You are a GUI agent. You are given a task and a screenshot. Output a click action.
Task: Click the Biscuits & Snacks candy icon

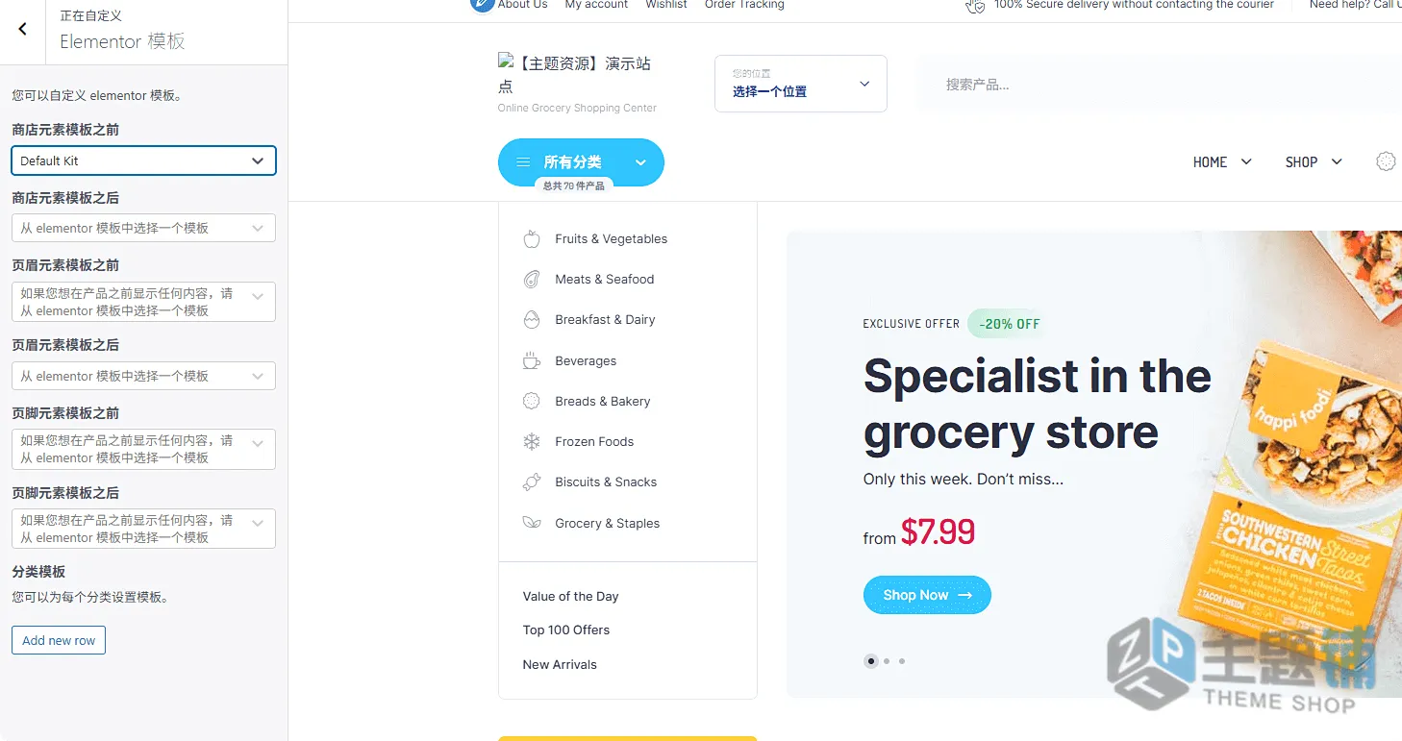pos(532,482)
